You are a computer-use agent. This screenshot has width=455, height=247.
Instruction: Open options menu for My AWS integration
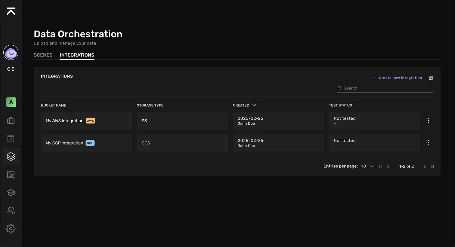429,120
